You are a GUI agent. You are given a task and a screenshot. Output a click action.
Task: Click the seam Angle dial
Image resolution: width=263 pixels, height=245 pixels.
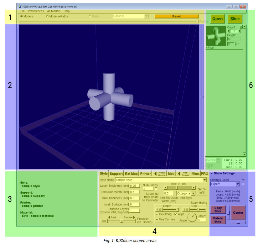tap(192, 217)
